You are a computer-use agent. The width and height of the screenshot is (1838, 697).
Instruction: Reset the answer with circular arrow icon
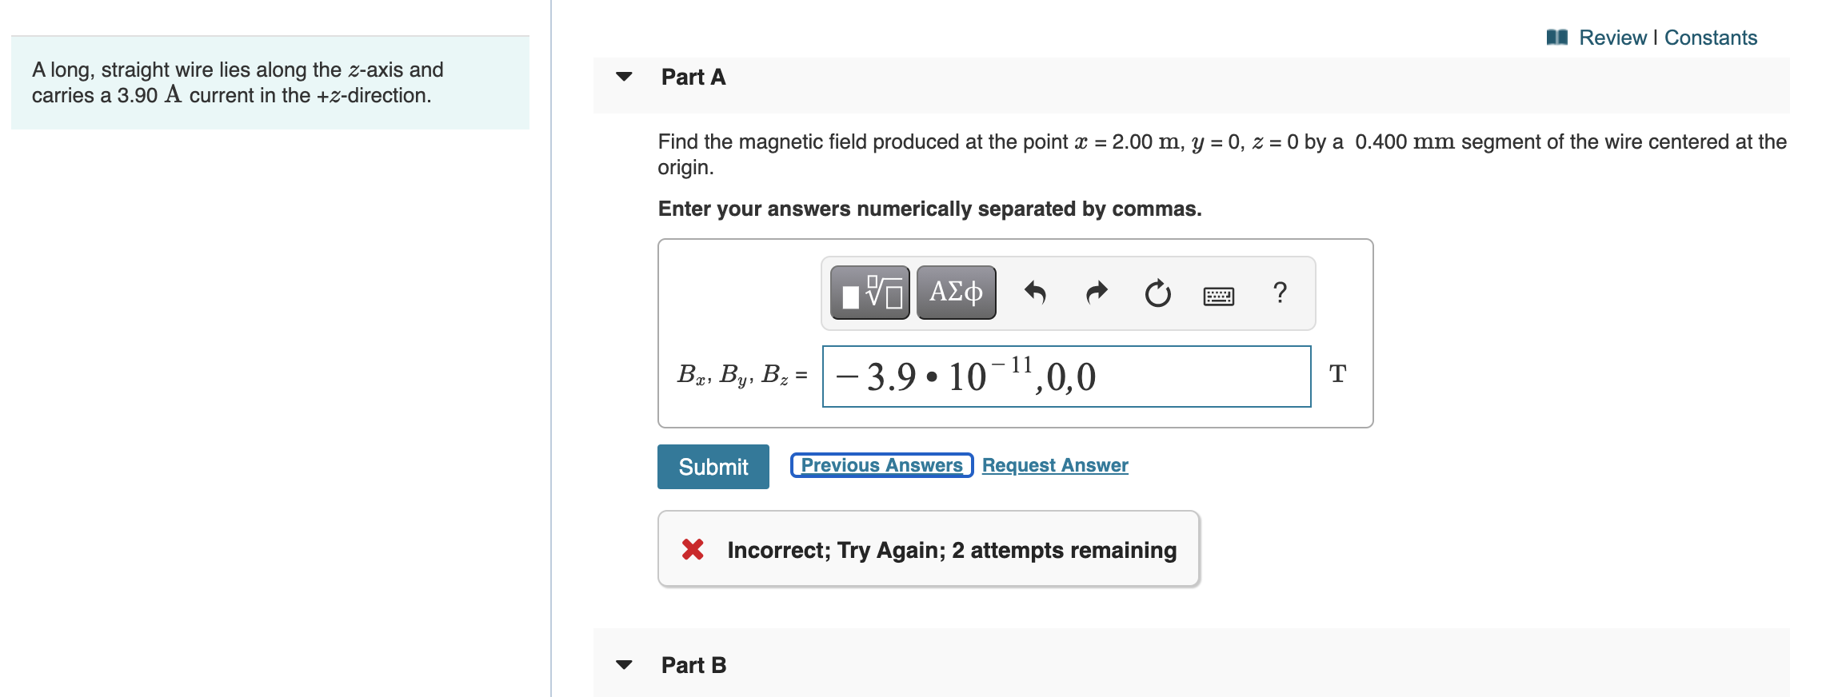click(x=1157, y=293)
